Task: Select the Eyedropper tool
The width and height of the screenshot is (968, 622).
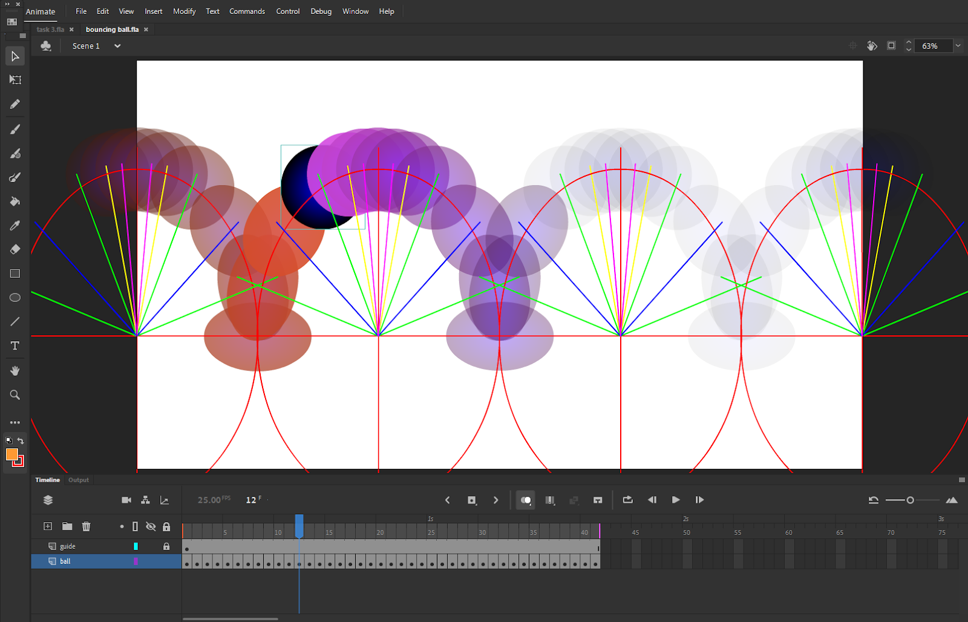Action: coord(15,226)
